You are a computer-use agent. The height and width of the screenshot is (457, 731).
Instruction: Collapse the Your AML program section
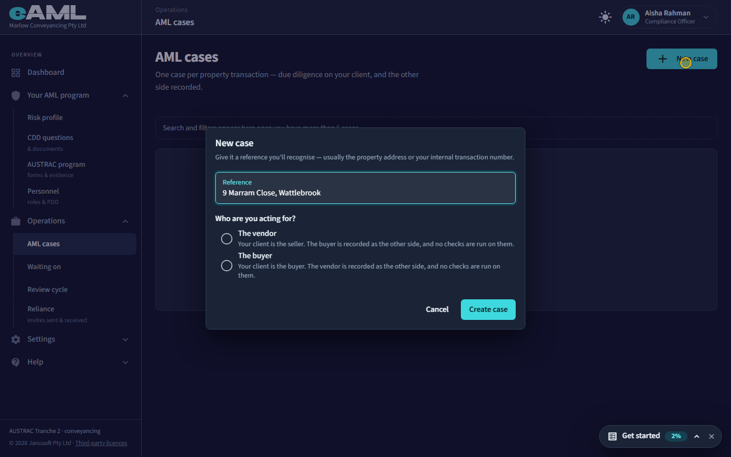point(125,95)
